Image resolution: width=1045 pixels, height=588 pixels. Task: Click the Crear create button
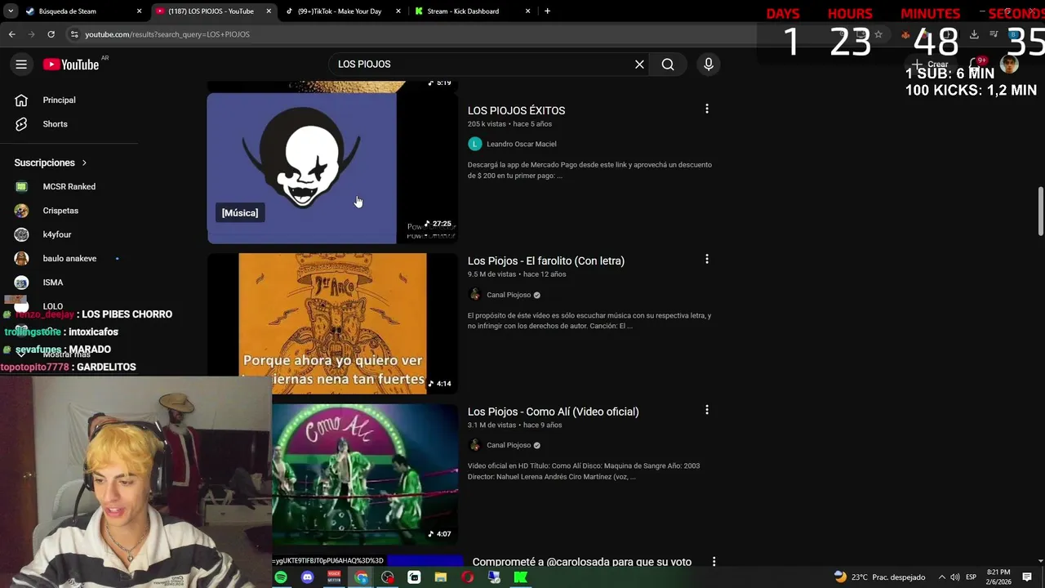coord(930,65)
